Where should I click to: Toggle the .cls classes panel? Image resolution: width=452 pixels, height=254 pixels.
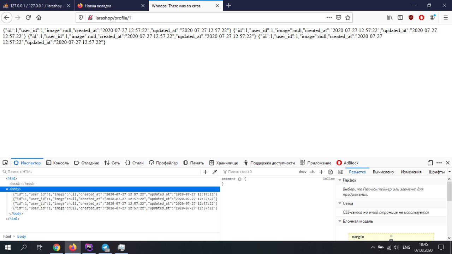click(x=312, y=172)
